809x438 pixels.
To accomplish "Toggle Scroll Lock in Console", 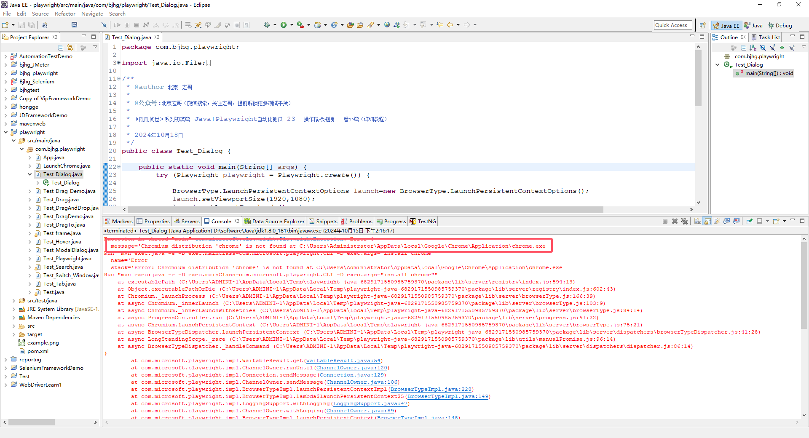I will (707, 222).
